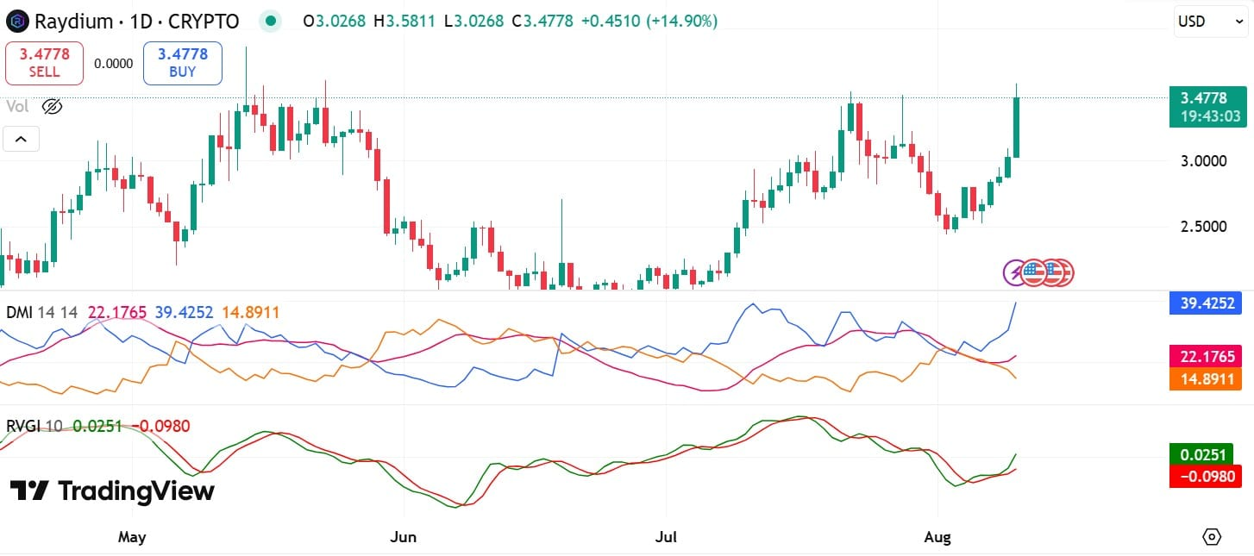Click the Raydium coin logo icon
Image resolution: width=1254 pixels, height=556 pixels.
[x=17, y=21]
